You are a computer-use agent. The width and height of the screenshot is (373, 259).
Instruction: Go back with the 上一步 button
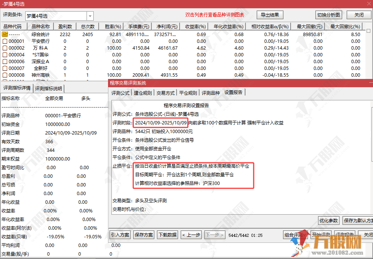click(191, 235)
